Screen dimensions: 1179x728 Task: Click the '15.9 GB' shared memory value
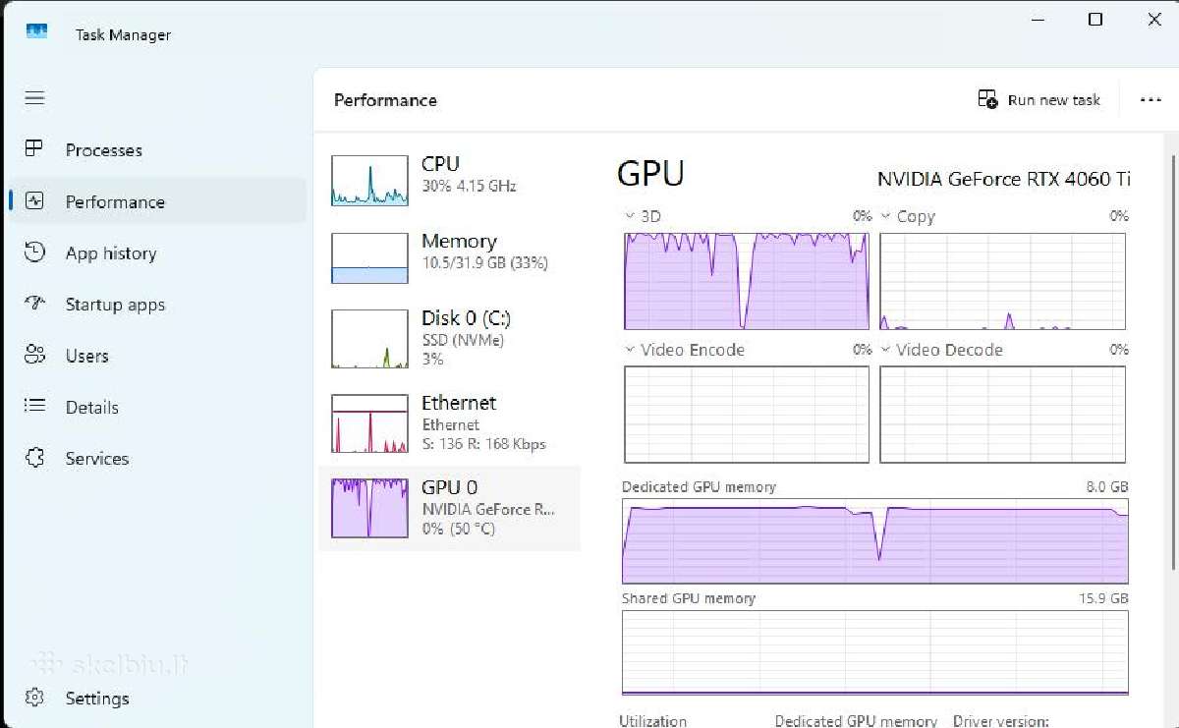pos(1103,598)
